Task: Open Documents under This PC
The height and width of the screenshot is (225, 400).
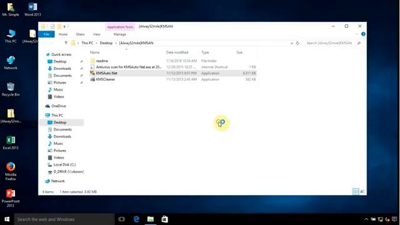Action: (x=62, y=129)
